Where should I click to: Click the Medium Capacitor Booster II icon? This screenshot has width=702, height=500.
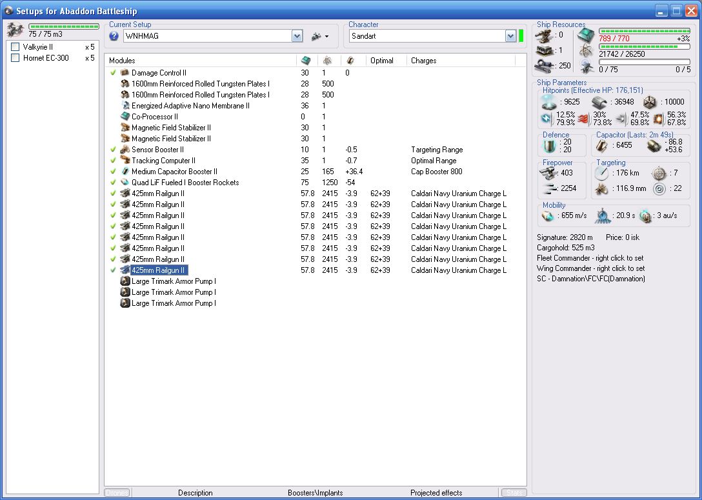pyautogui.click(x=125, y=172)
